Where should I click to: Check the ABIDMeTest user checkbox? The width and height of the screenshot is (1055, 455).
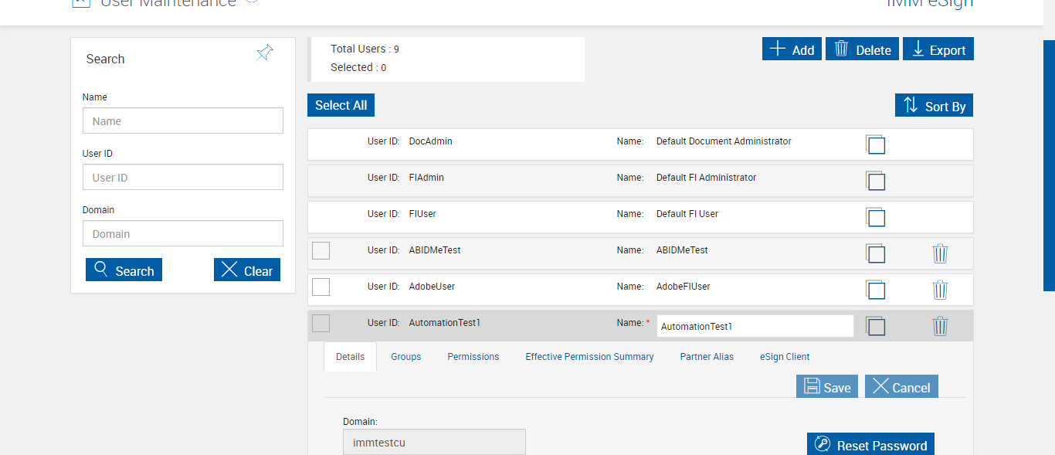321,250
